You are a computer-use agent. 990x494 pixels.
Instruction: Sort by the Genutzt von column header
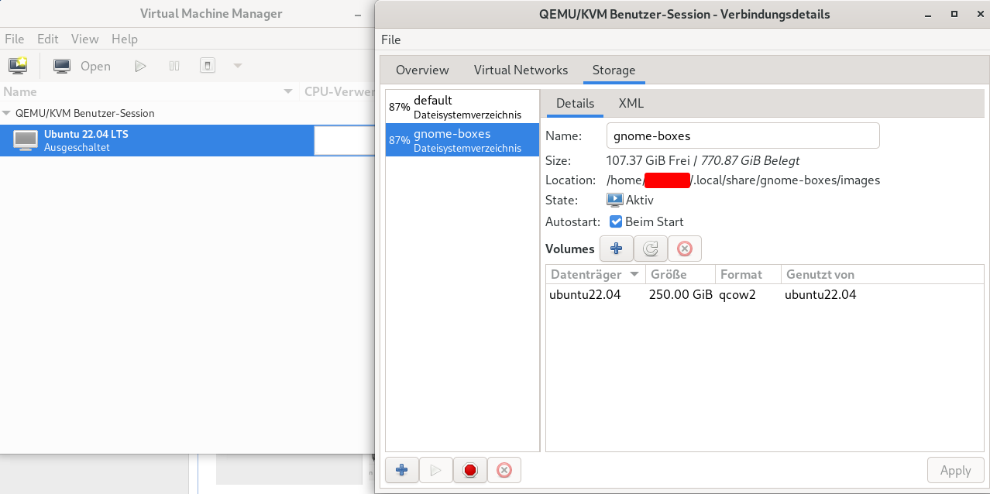tap(882, 274)
